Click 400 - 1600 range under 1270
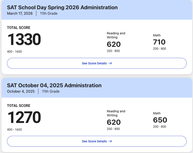The image size is (193, 153). coord(14,130)
